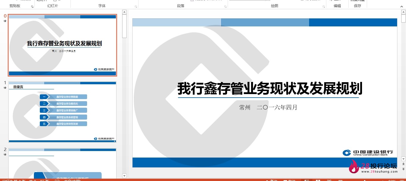Click the main slide area scroll-up arrow
Image resolution: width=406 pixels, height=181 pixels.
click(403, 12)
